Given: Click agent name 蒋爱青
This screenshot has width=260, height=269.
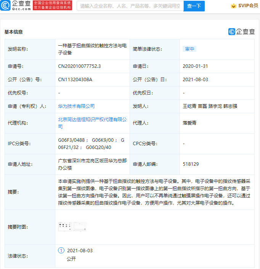Looking at the screenshot, I should click(x=189, y=123).
